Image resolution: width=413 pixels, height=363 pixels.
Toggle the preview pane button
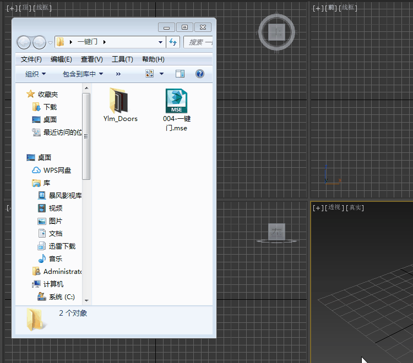[x=180, y=74]
